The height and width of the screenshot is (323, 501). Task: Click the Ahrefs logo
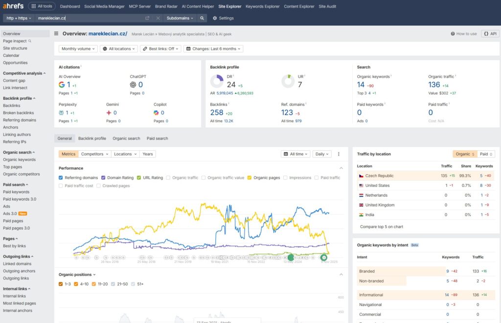tap(13, 6)
